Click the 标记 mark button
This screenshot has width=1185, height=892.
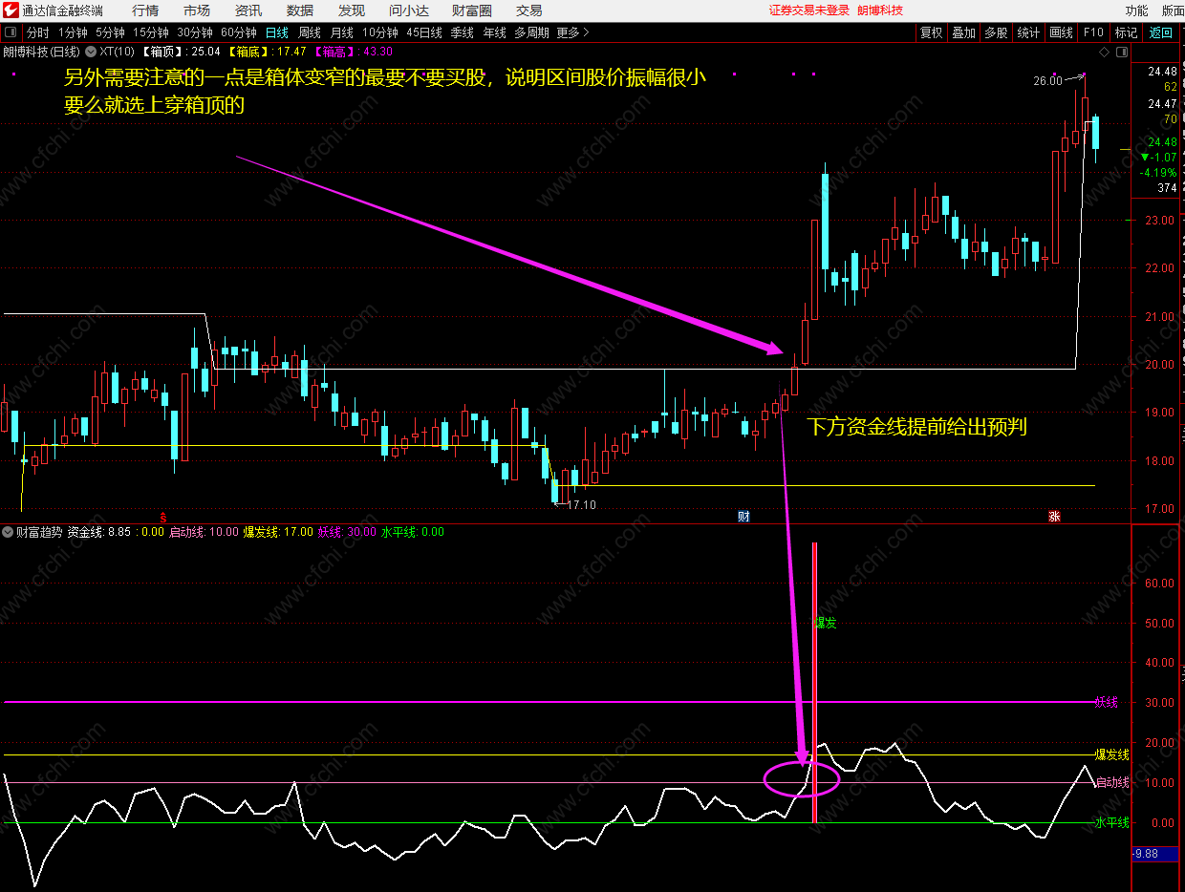coord(1126,32)
